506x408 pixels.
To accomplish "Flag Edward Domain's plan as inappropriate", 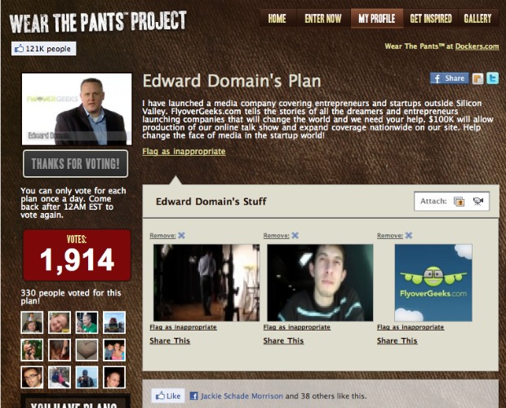I will tap(184, 151).
